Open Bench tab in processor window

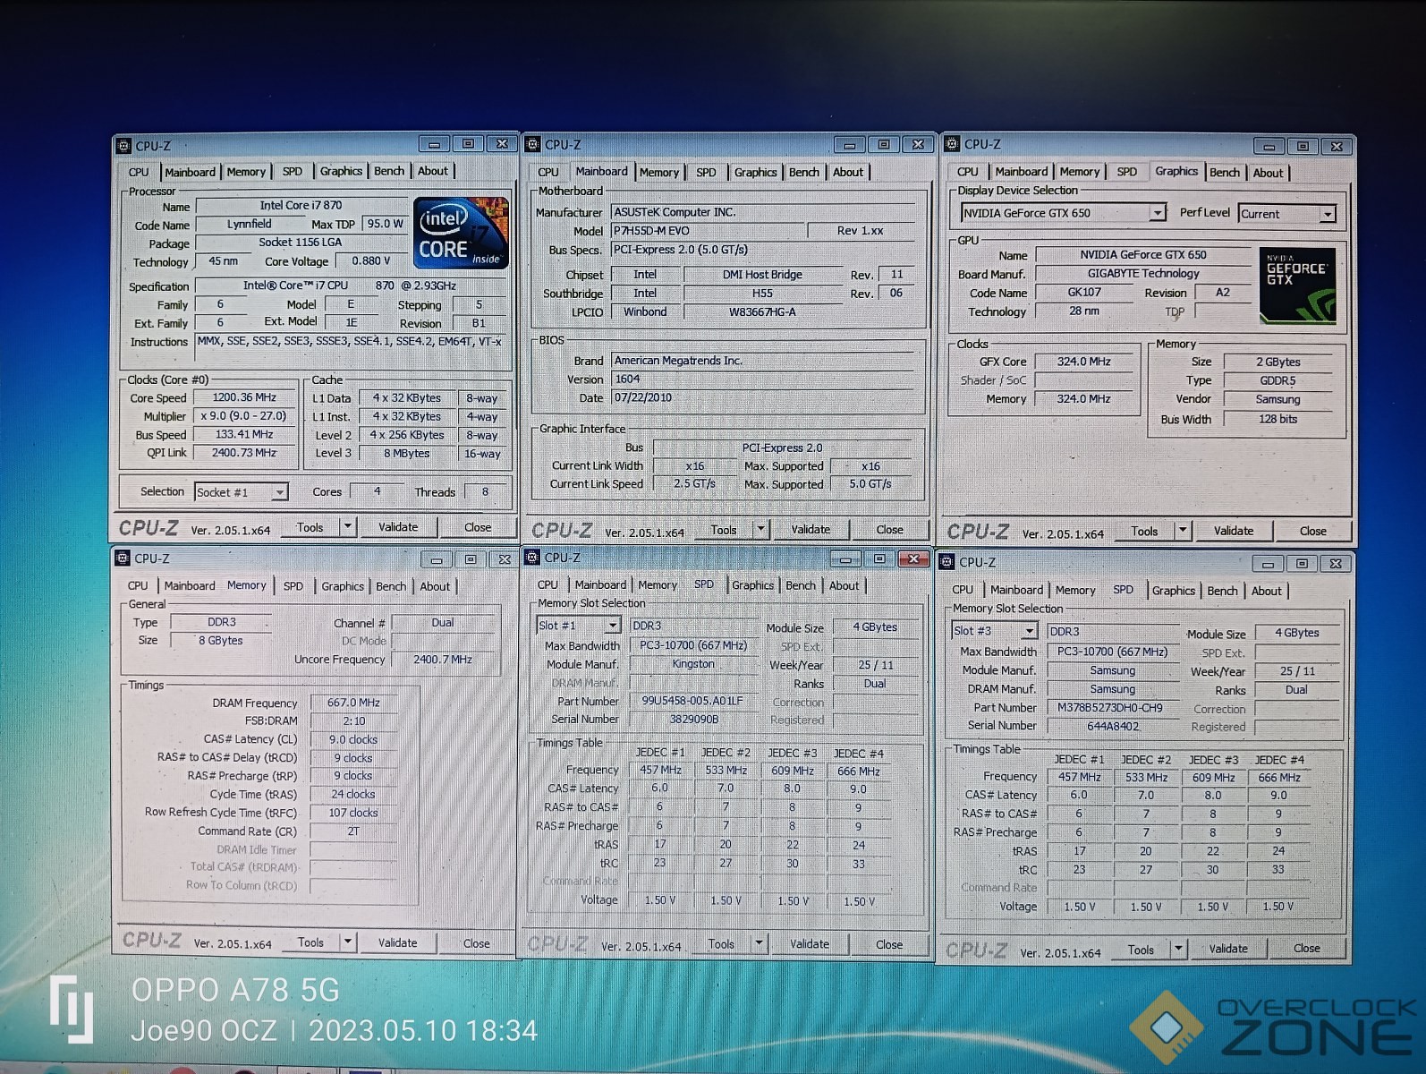coord(389,171)
